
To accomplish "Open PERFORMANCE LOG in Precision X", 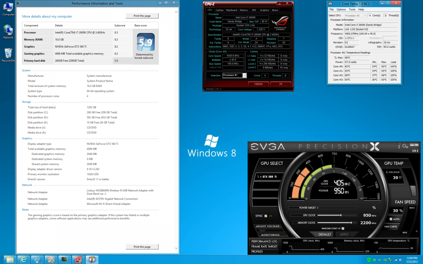I will [x=264, y=241].
